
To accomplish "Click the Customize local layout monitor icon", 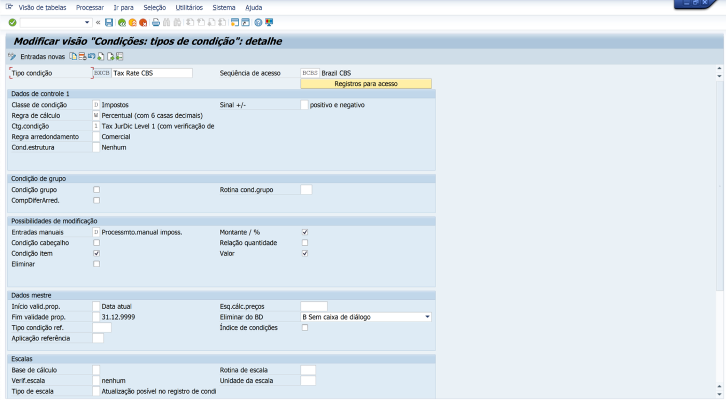I will pyautogui.click(x=269, y=23).
